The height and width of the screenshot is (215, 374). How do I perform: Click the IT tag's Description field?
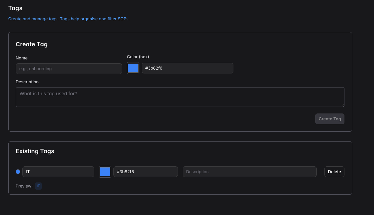(x=249, y=172)
